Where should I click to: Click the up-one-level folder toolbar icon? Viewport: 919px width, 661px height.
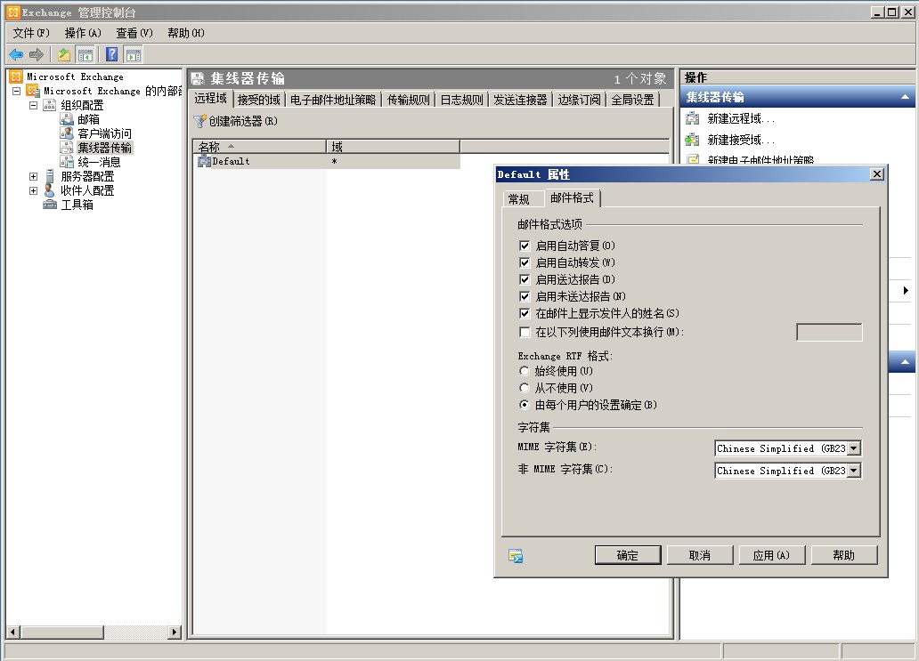tap(64, 55)
